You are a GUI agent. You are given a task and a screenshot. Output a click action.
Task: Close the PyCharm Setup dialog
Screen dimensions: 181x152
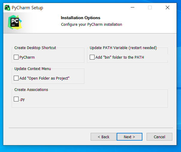(x=167, y=7)
